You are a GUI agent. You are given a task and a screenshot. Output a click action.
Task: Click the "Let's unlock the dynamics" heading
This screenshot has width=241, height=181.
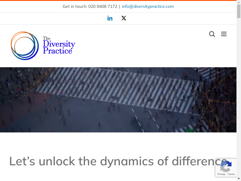(x=90, y=161)
